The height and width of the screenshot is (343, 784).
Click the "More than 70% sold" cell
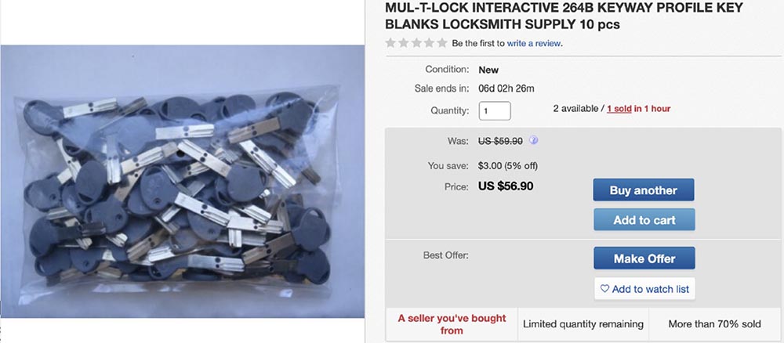713,324
